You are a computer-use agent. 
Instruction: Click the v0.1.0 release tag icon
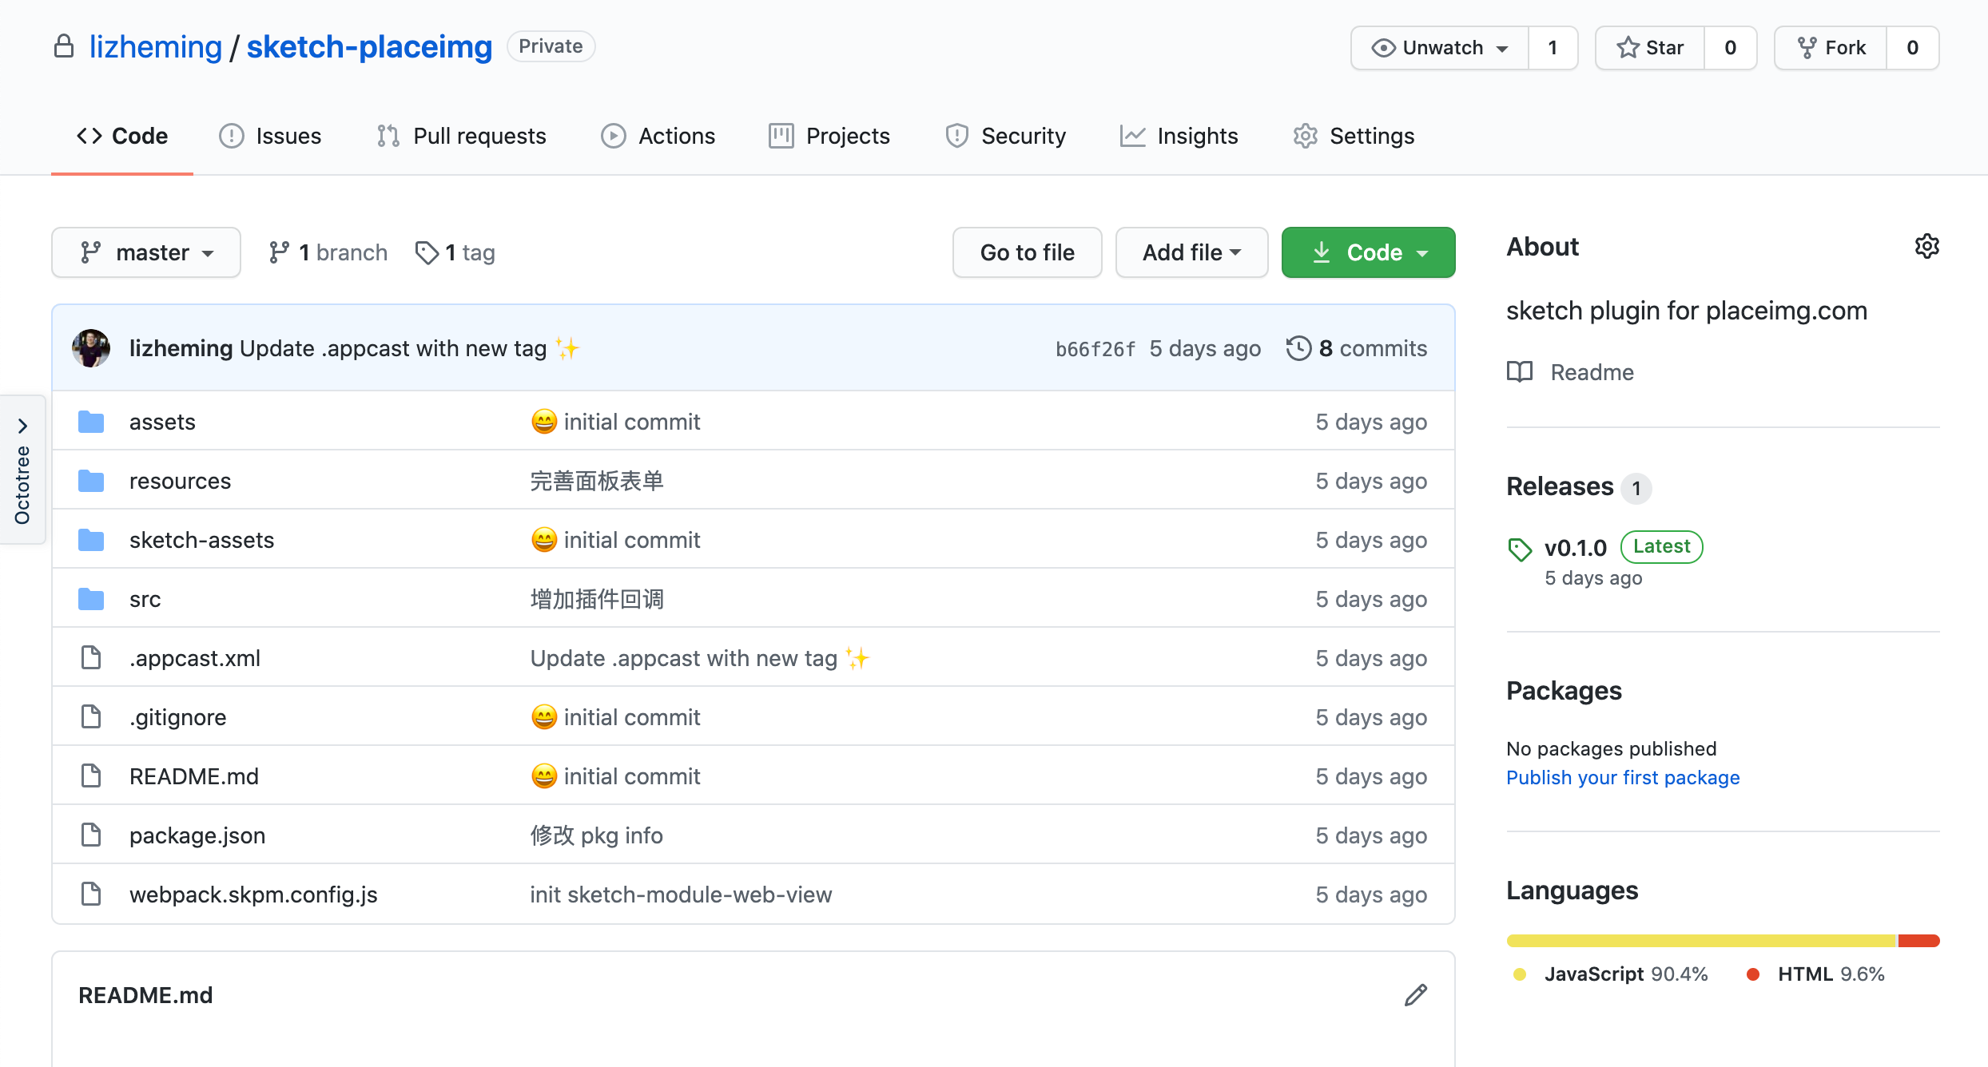click(x=1519, y=549)
